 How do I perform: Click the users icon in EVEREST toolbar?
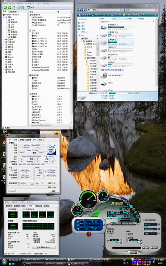coord(23,7)
